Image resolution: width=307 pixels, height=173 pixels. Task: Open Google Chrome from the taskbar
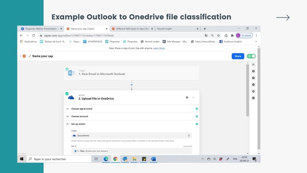click(116, 159)
